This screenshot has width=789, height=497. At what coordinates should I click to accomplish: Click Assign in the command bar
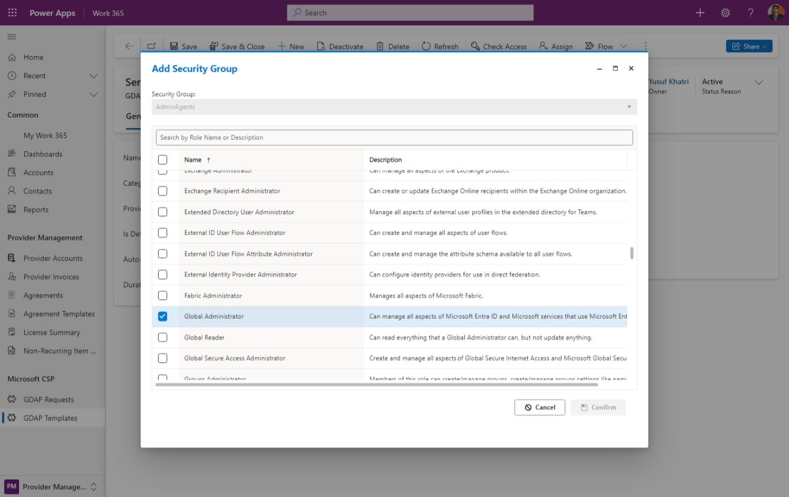556,46
